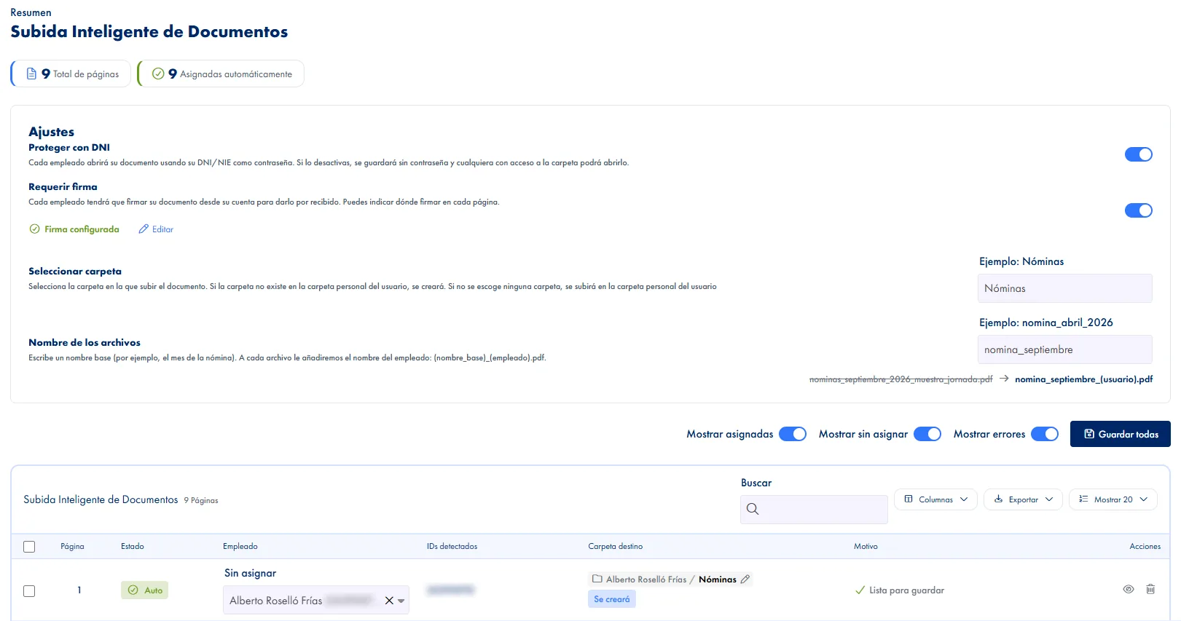1181x621 pixels.
Task: Click the Guardar todas button
Action: click(x=1121, y=434)
